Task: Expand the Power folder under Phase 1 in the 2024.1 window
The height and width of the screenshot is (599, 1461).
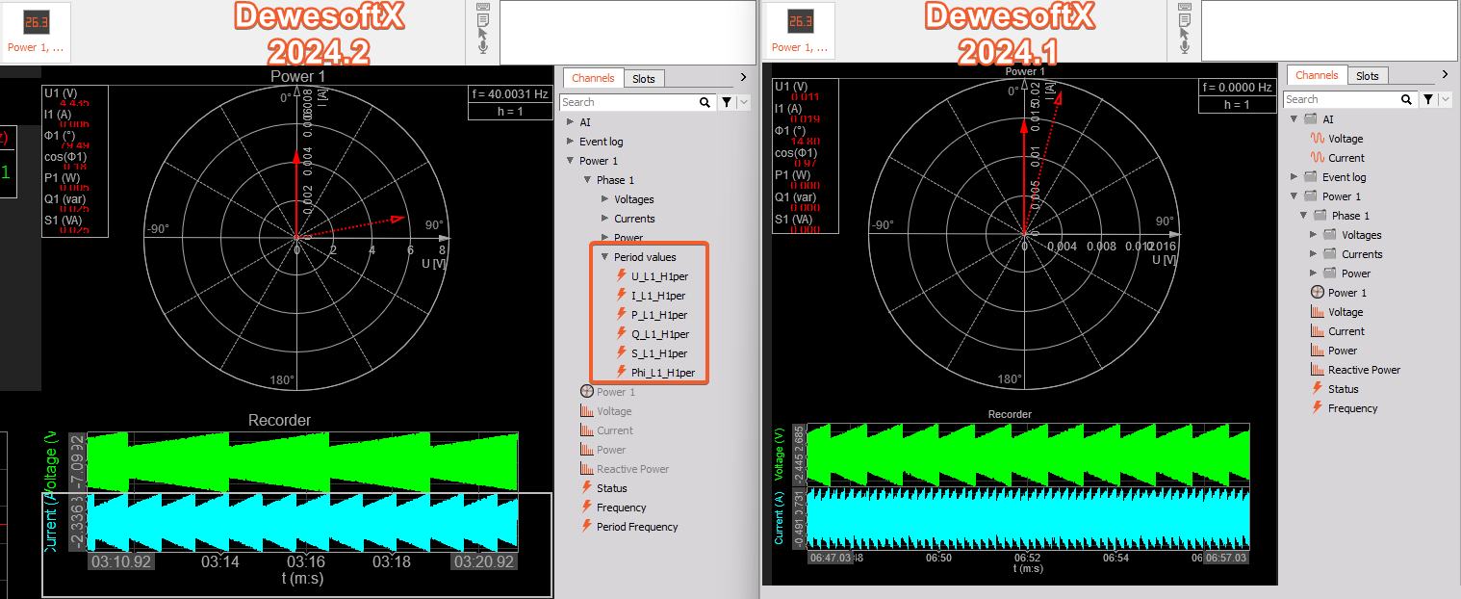Action: pyautogui.click(x=1314, y=273)
